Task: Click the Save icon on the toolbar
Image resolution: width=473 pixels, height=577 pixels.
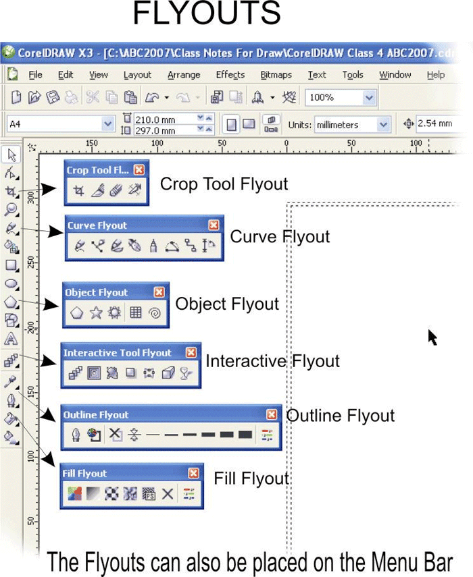Action: [53, 97]
